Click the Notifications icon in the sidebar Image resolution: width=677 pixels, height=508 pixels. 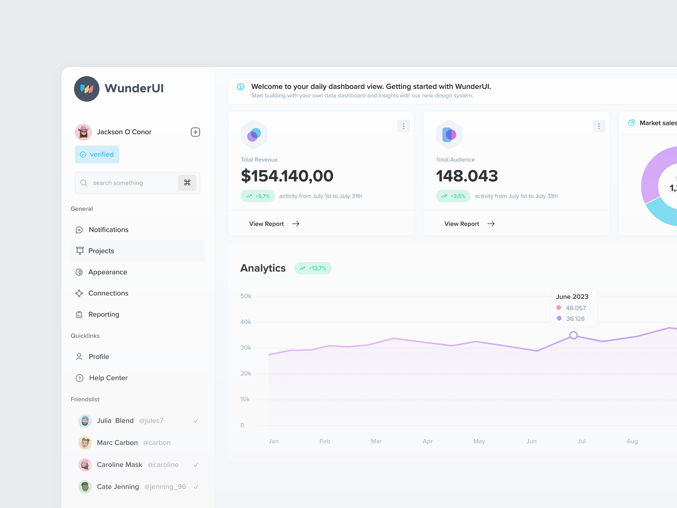pos(80,229)
